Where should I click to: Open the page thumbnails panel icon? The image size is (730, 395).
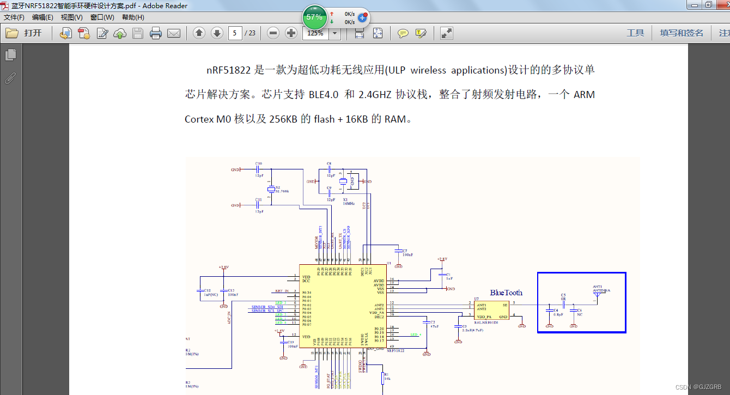coord(11,54)
